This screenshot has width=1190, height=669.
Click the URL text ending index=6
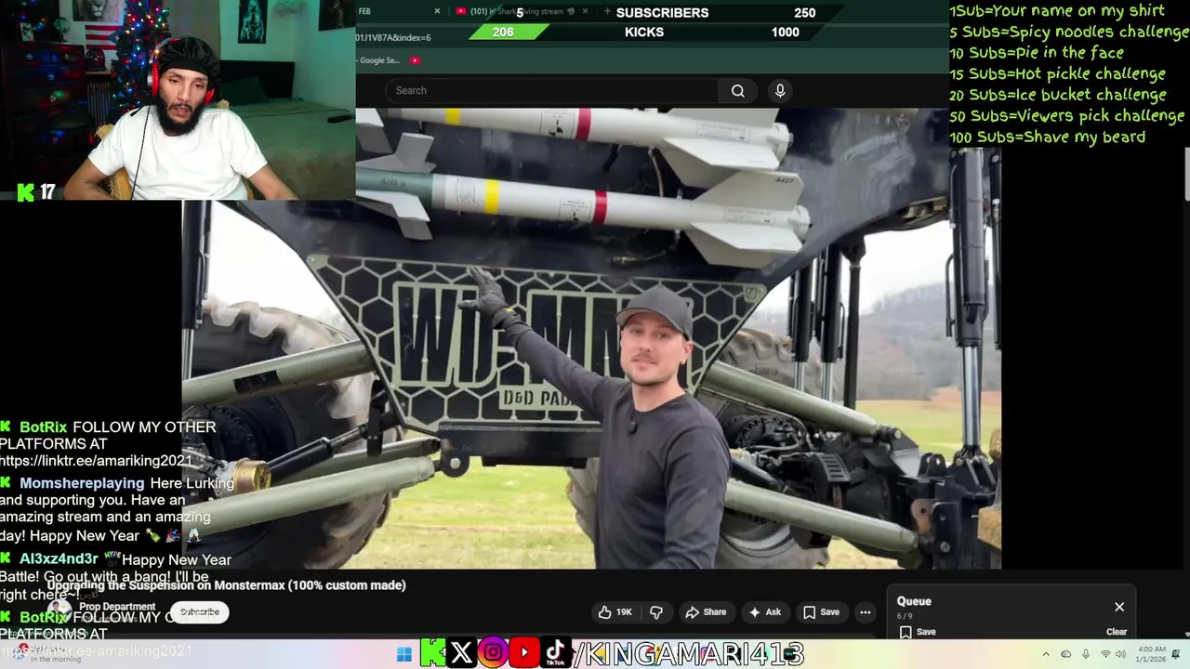393,37
